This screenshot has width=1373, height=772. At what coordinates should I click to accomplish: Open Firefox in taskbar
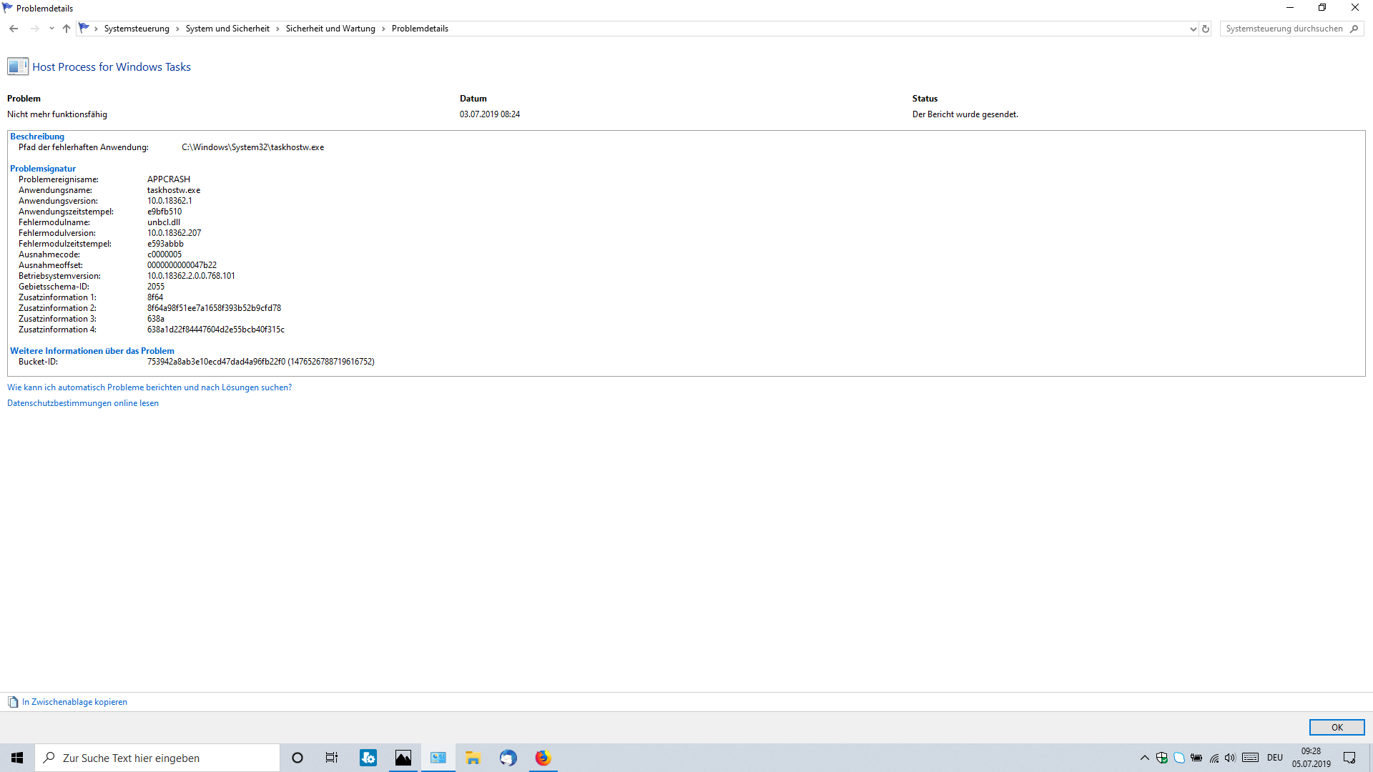(543, 758)
